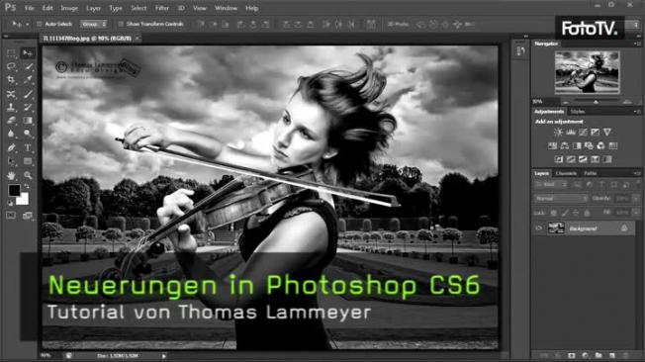The image size is (645, 362).
Task: Adjust the Navigator zoom slider
Action: 596,102
